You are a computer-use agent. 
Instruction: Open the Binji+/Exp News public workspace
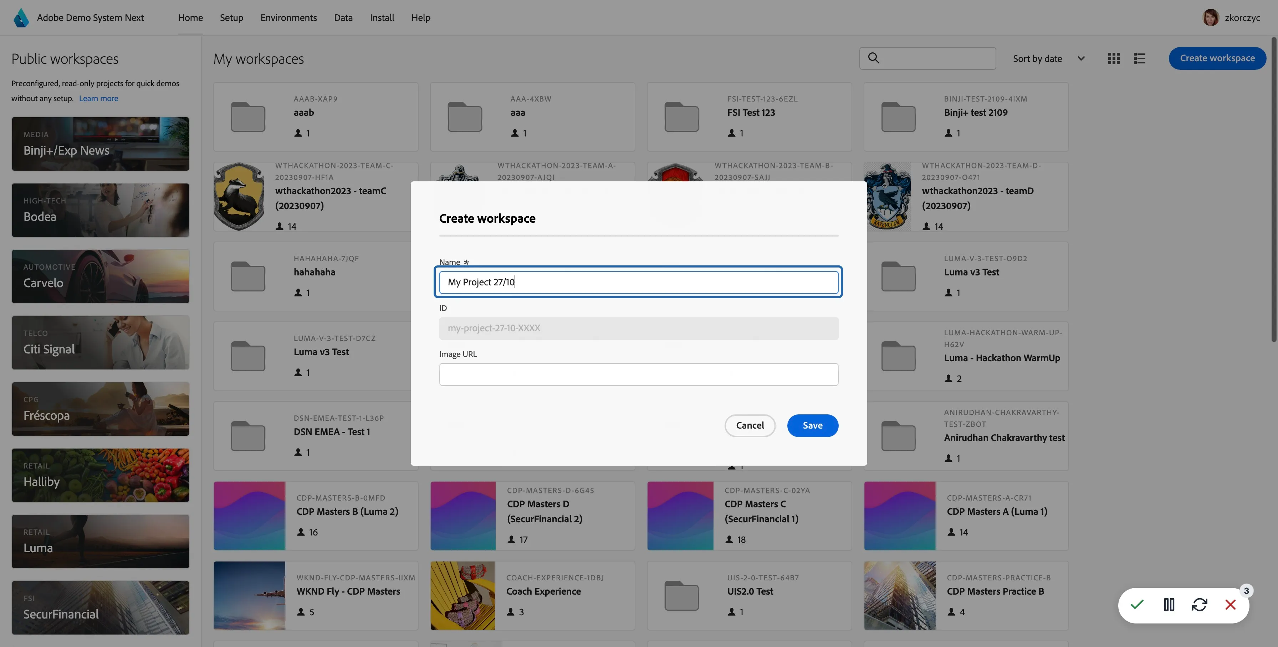tap(101, 144)
